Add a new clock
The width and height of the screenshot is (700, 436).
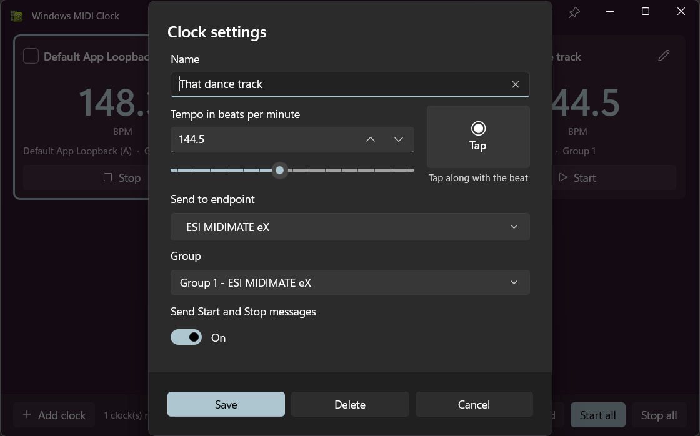pos(54,415)
